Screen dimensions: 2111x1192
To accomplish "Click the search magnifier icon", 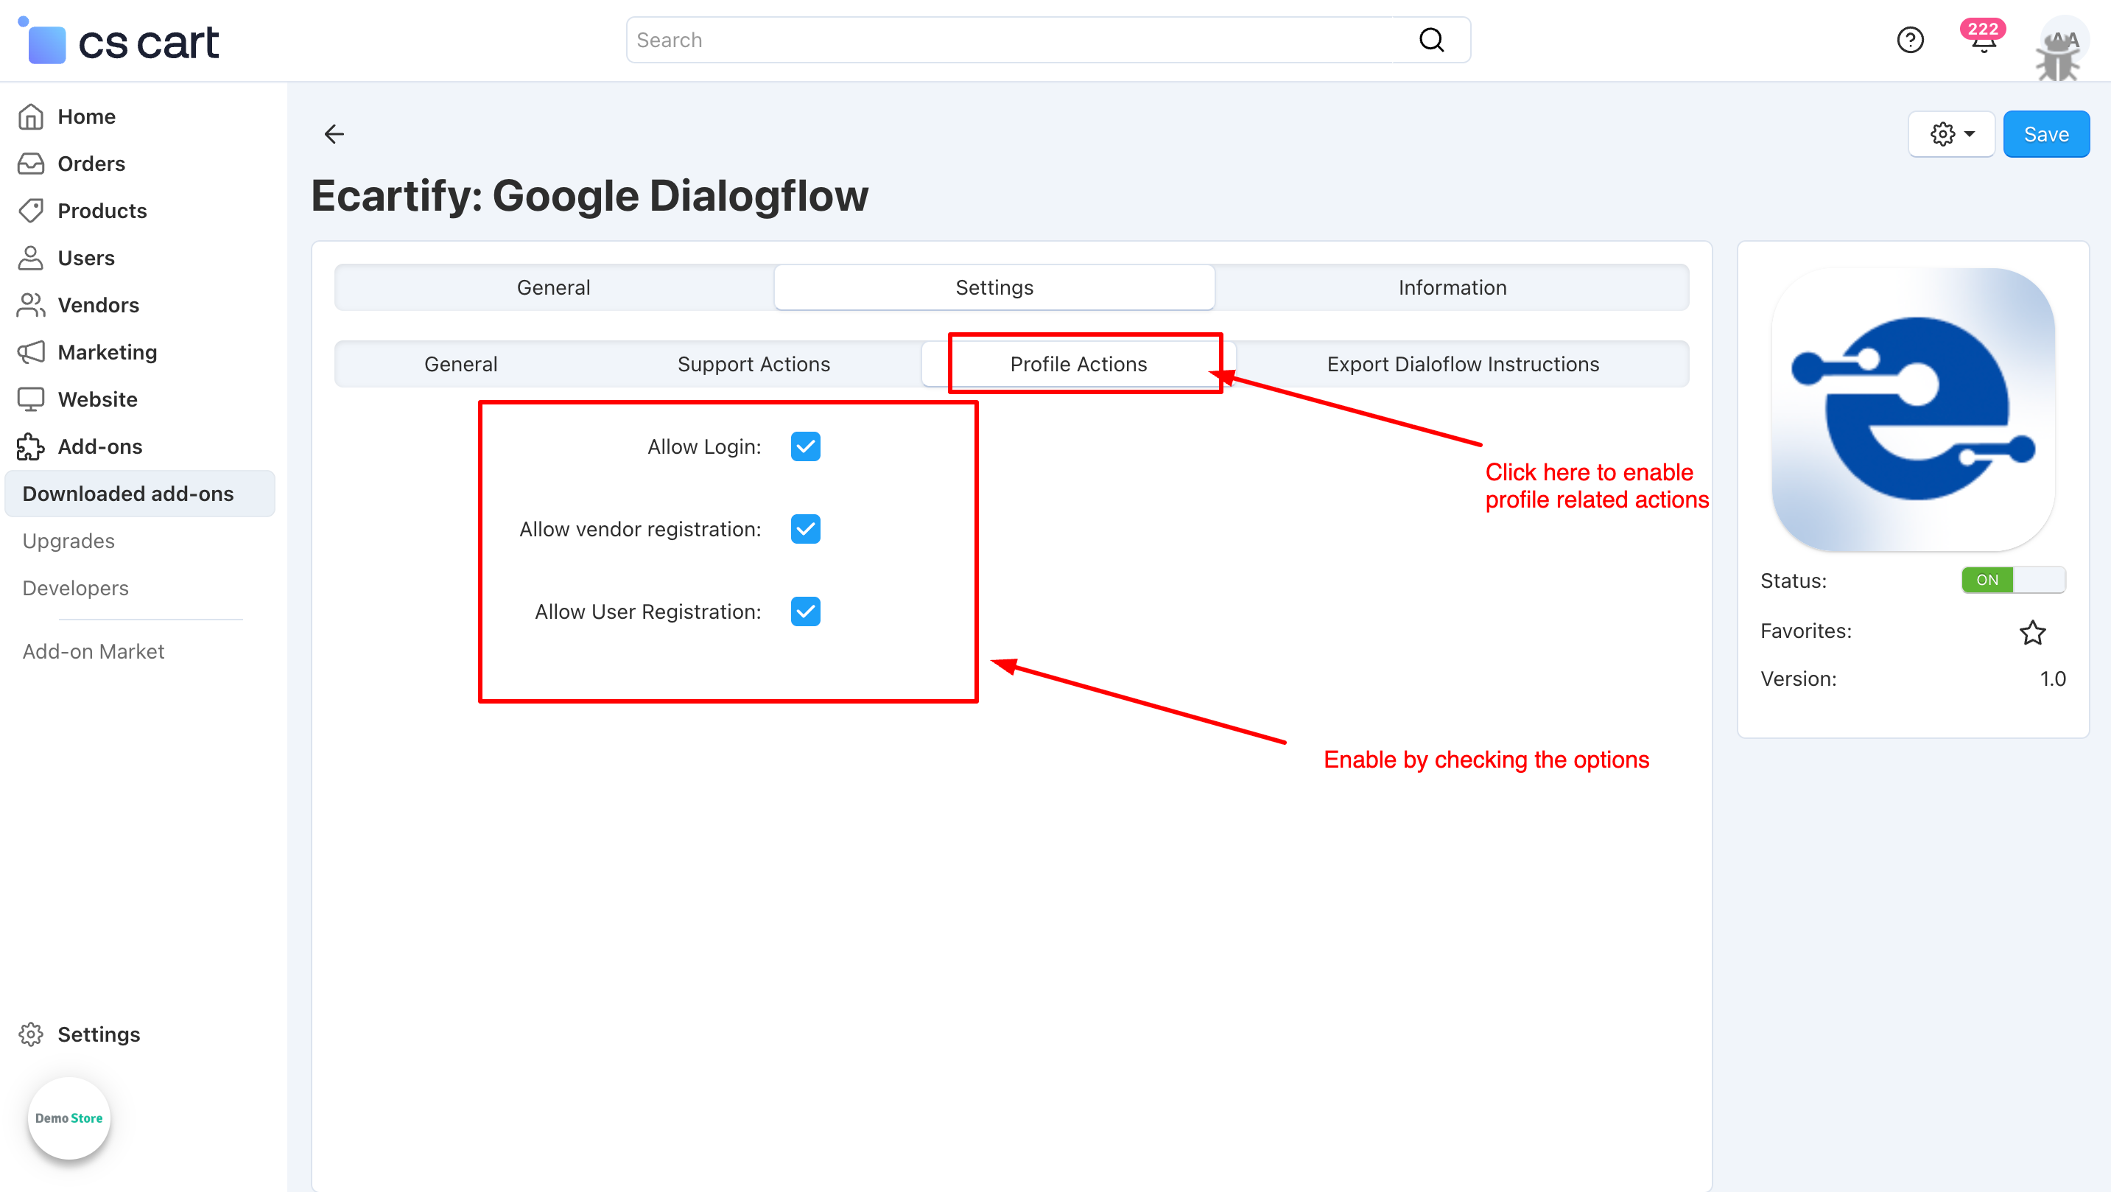I will [x=1431, y=39].
